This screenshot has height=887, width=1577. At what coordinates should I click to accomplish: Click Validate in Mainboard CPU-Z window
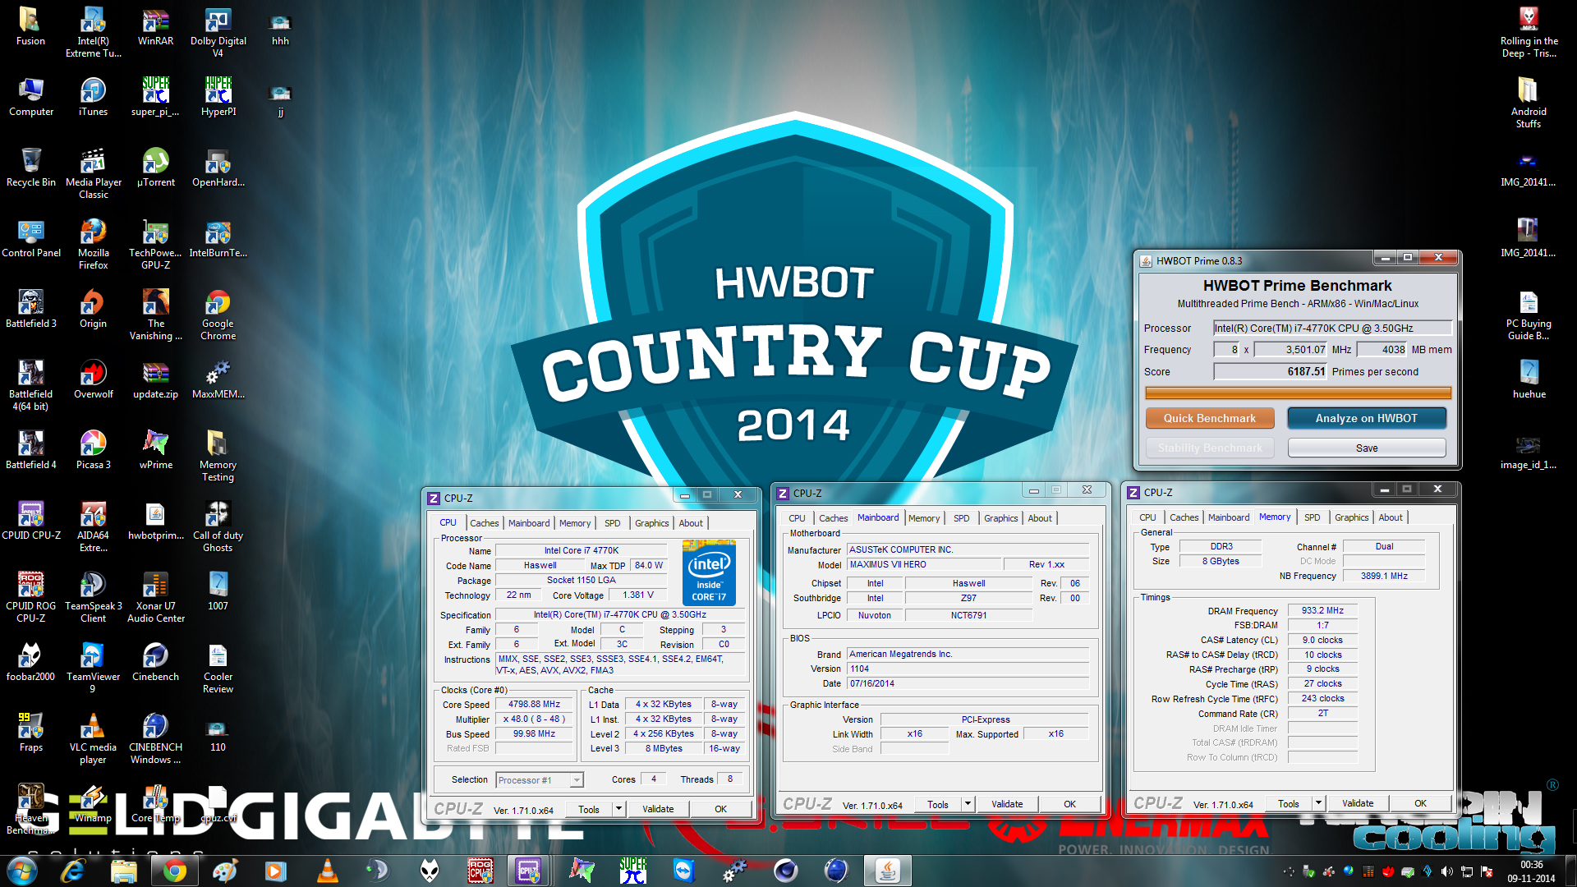click(1006, 804)
